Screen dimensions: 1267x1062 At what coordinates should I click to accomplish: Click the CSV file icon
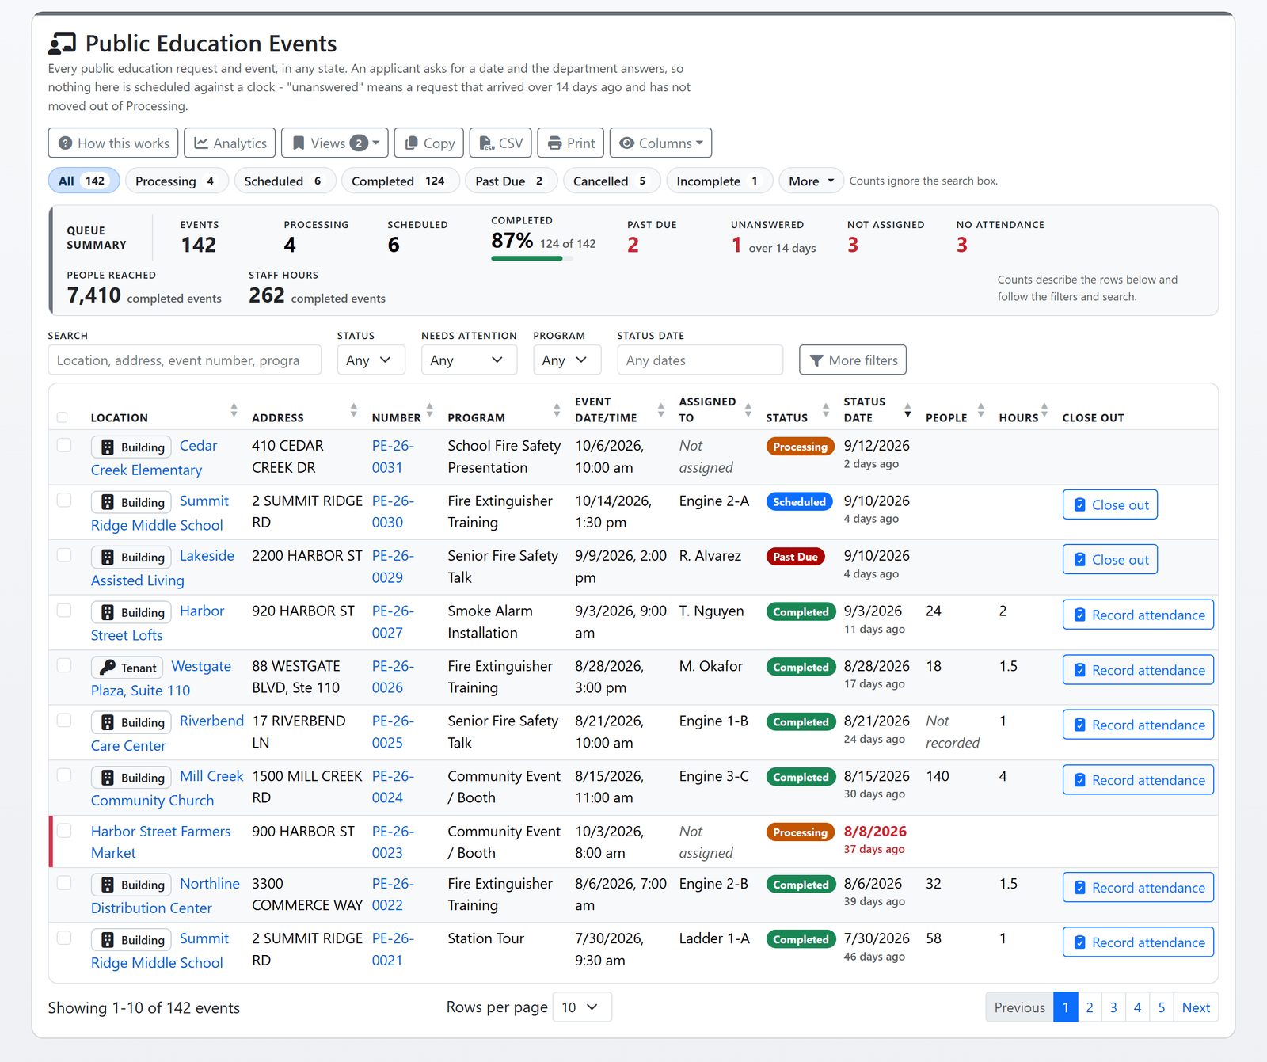pyautogui.click(x=487, y=143)
